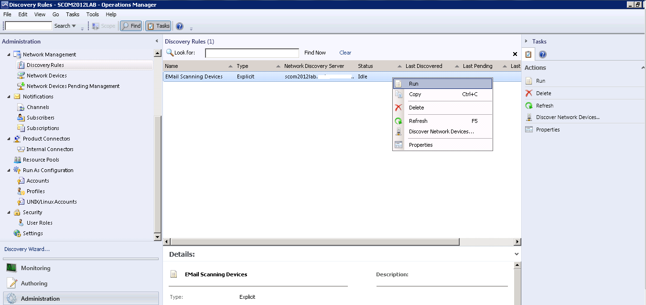Switch to the Authoring workspace
Image resolution: width=646 pixels, height=305 pixels.
coord(36,282)
